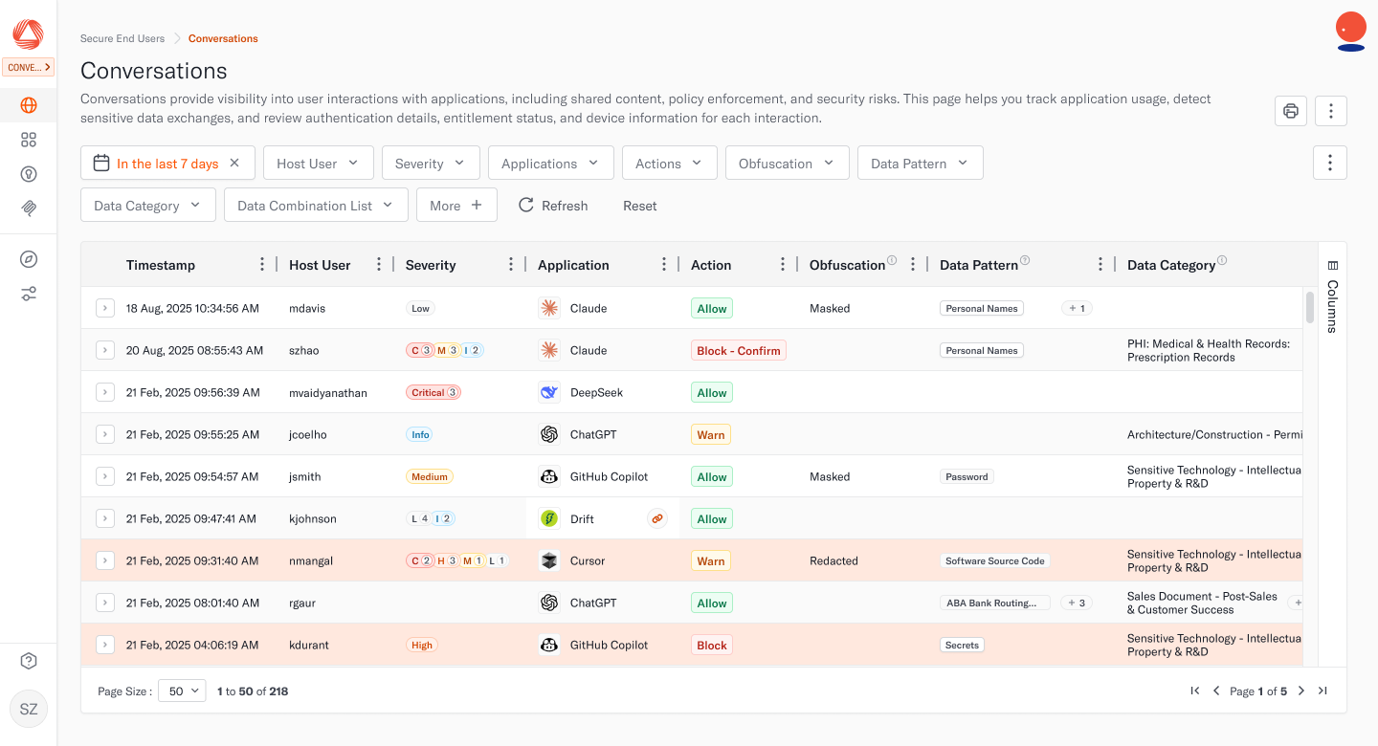
Task: Open the Severity filter dropdown
Action: click(x=430, y=164)
